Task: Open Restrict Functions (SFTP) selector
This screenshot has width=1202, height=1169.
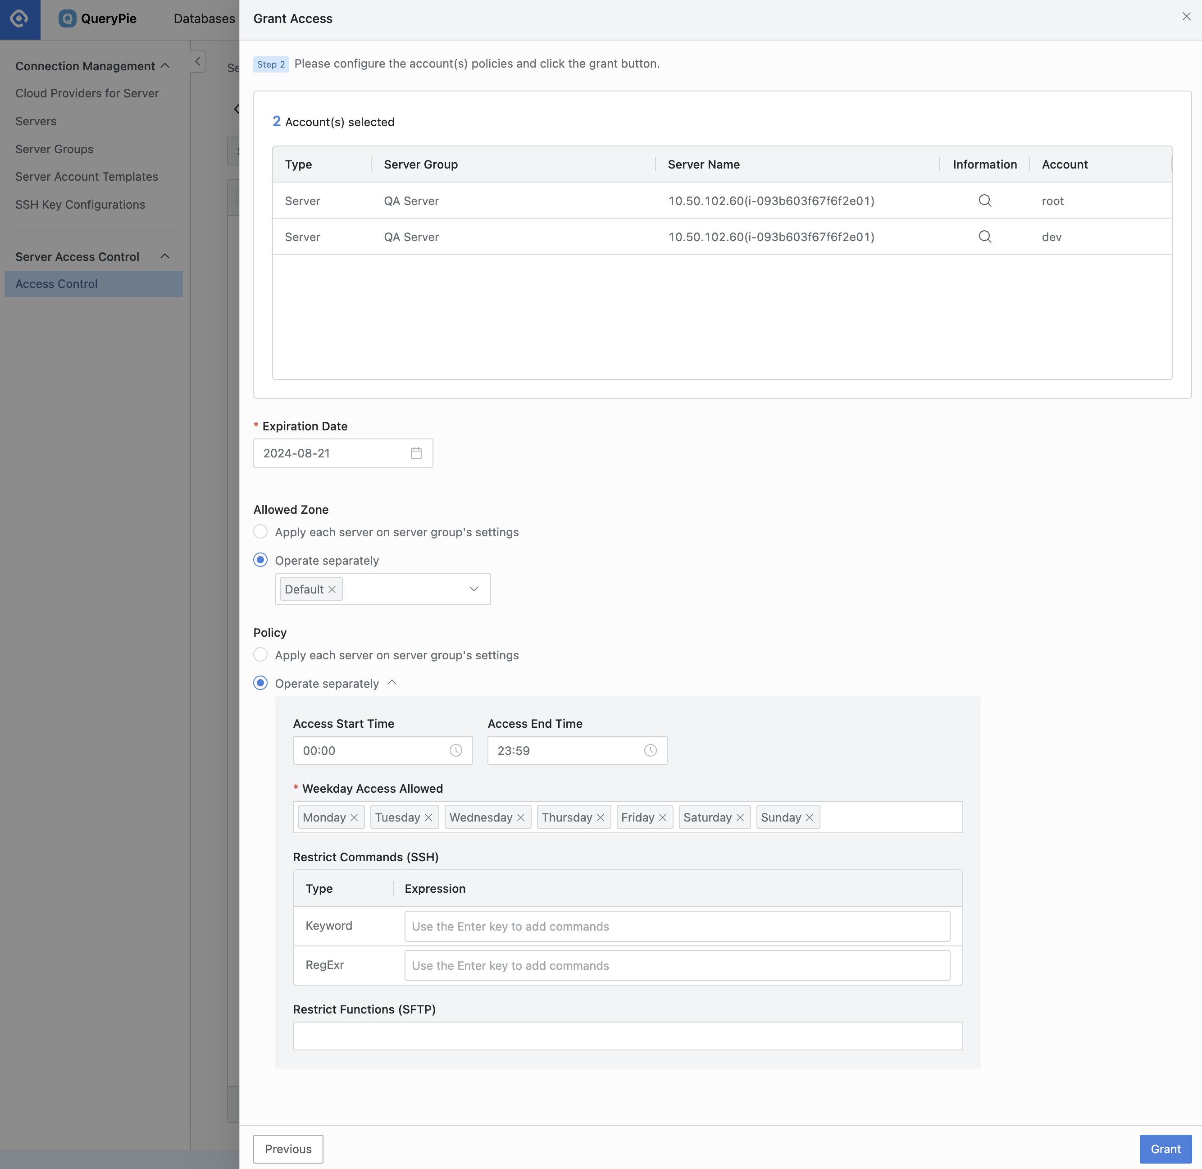Action: coord(628,1036)
